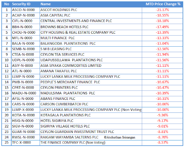Click CITY HOUSING & REAL ESTATE COMPANY PLC

tap(78, 33)
